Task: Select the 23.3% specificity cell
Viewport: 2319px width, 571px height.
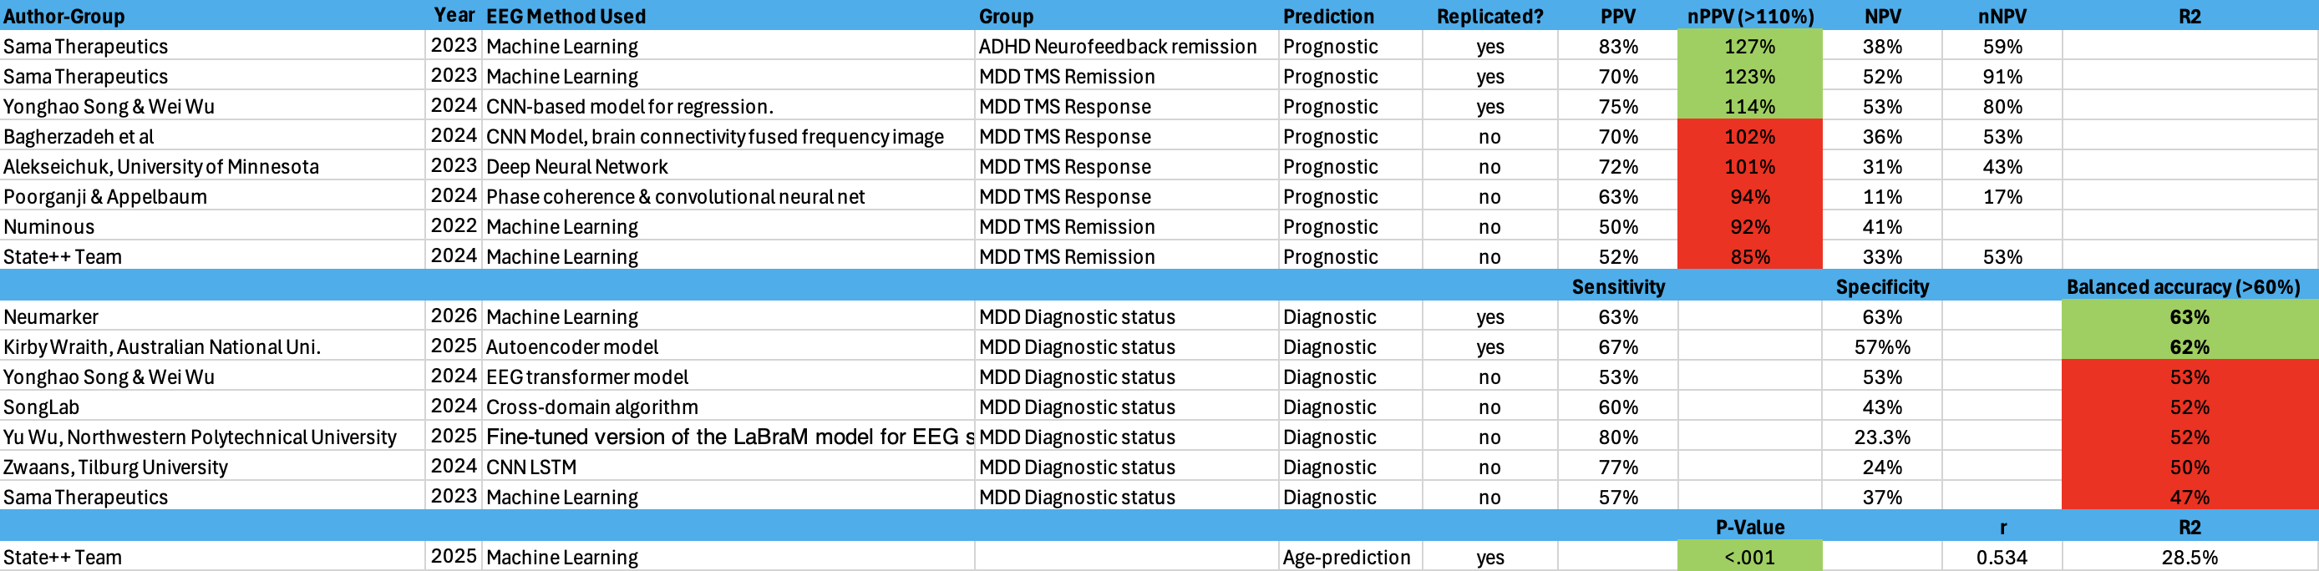Action: point(1881,437)
